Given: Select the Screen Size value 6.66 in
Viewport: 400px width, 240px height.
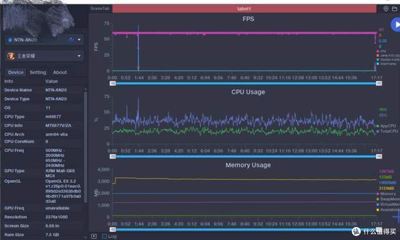Looking at the screenshot, I should 52,226.
